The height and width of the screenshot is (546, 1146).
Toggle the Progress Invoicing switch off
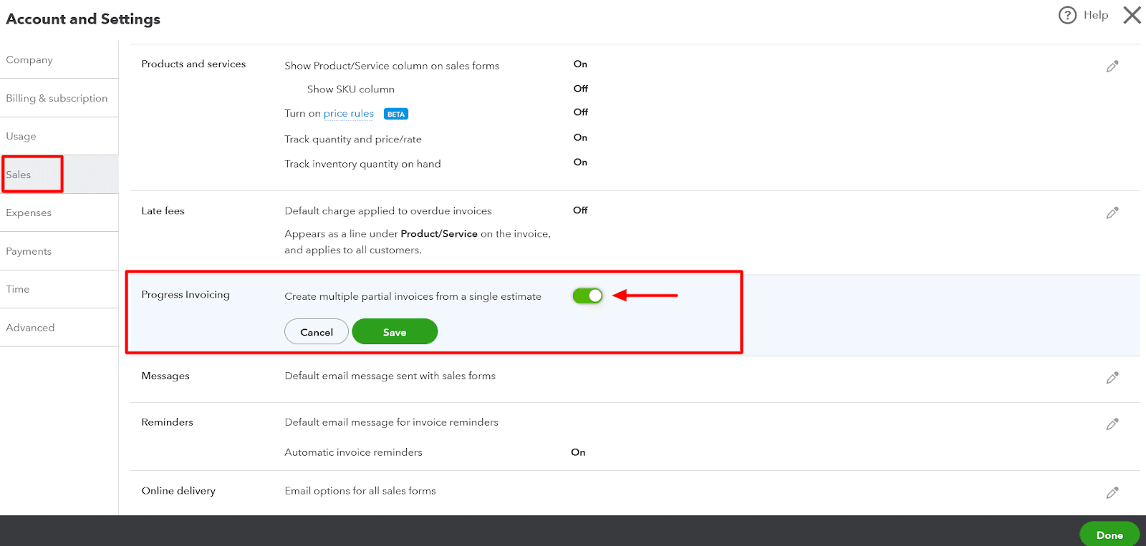(x=587, y=296)
